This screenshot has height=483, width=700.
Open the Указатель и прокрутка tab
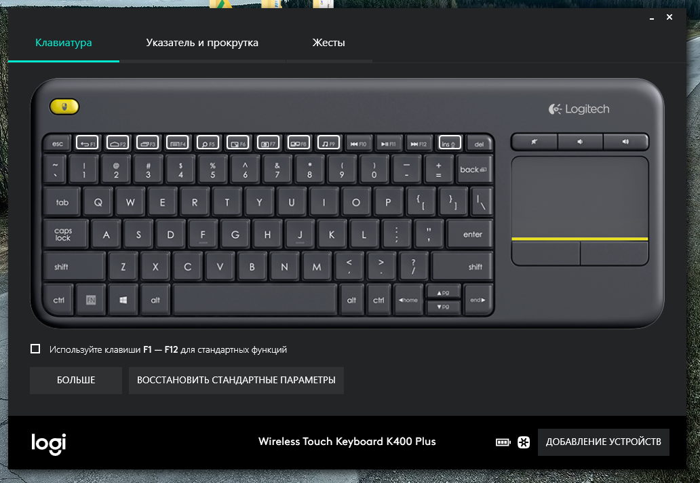pos(202,43)
